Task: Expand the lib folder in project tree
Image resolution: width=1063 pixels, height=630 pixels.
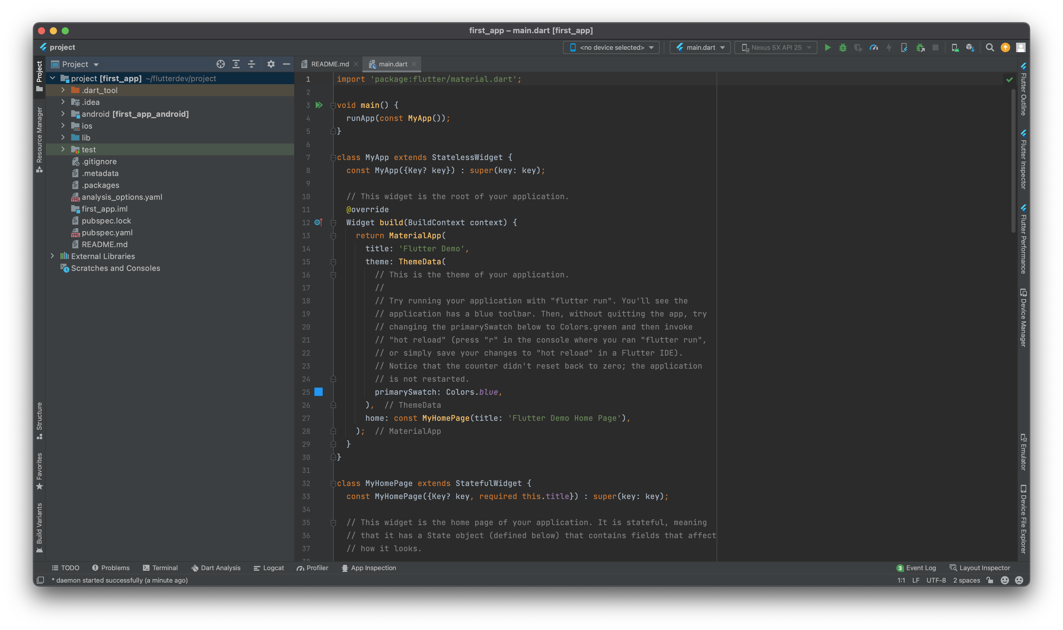Action: (63, 137)
